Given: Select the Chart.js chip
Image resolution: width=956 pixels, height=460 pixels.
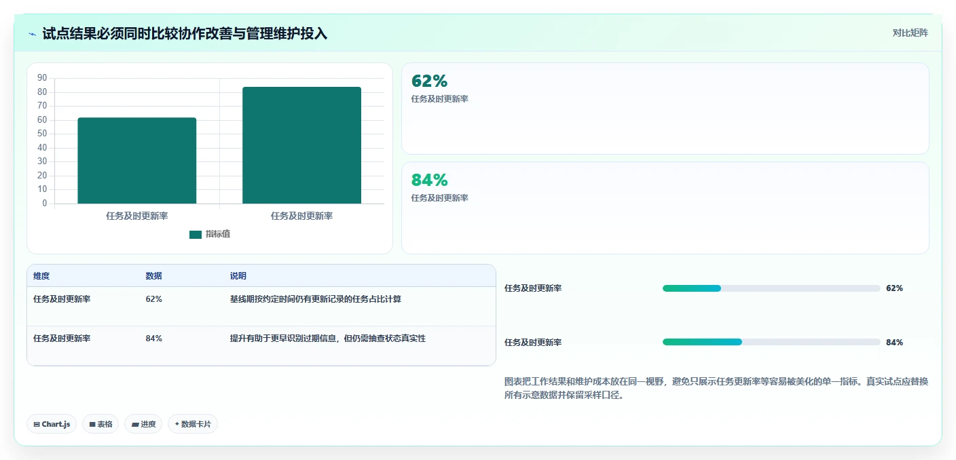Looking at the screenshot, I should click(52, 424).
